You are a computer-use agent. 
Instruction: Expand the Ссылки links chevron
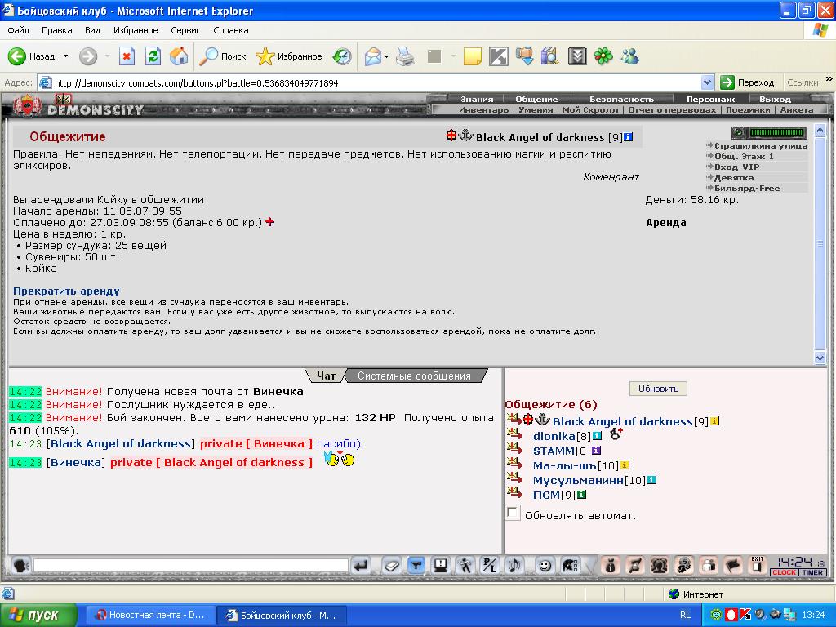pos(829,79)
